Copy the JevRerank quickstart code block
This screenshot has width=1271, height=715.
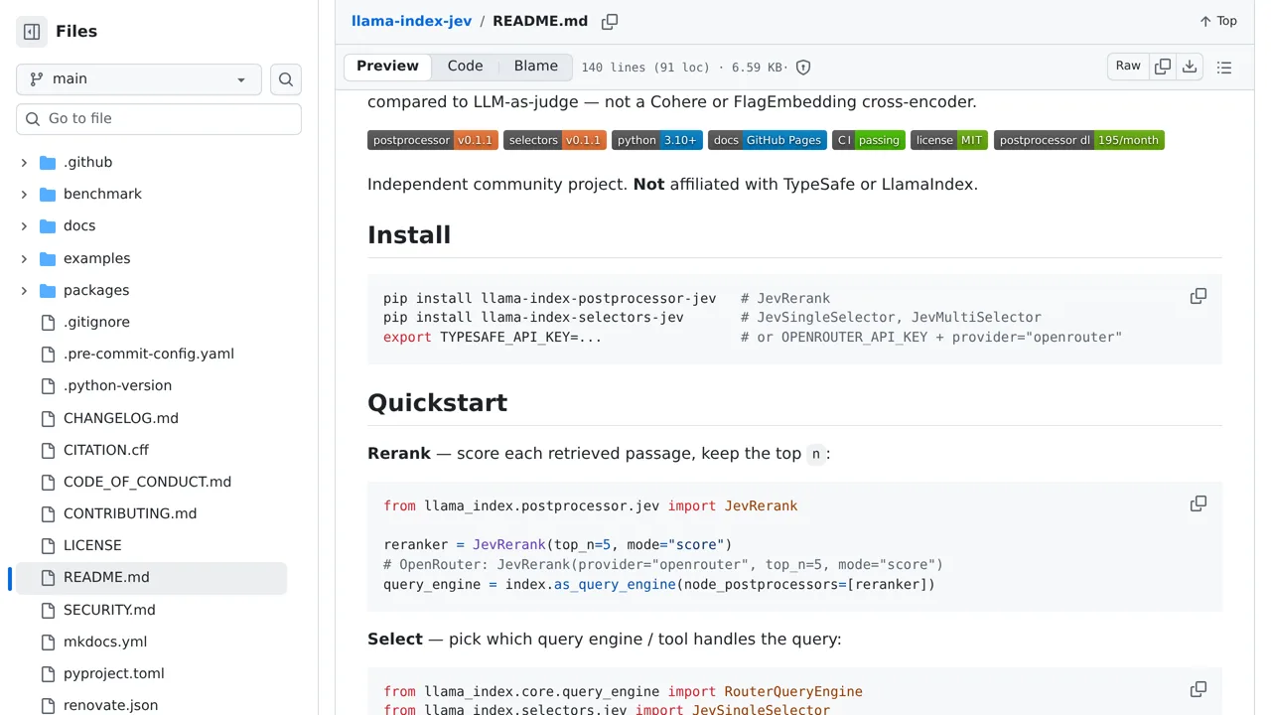[x=1199, y=503]
